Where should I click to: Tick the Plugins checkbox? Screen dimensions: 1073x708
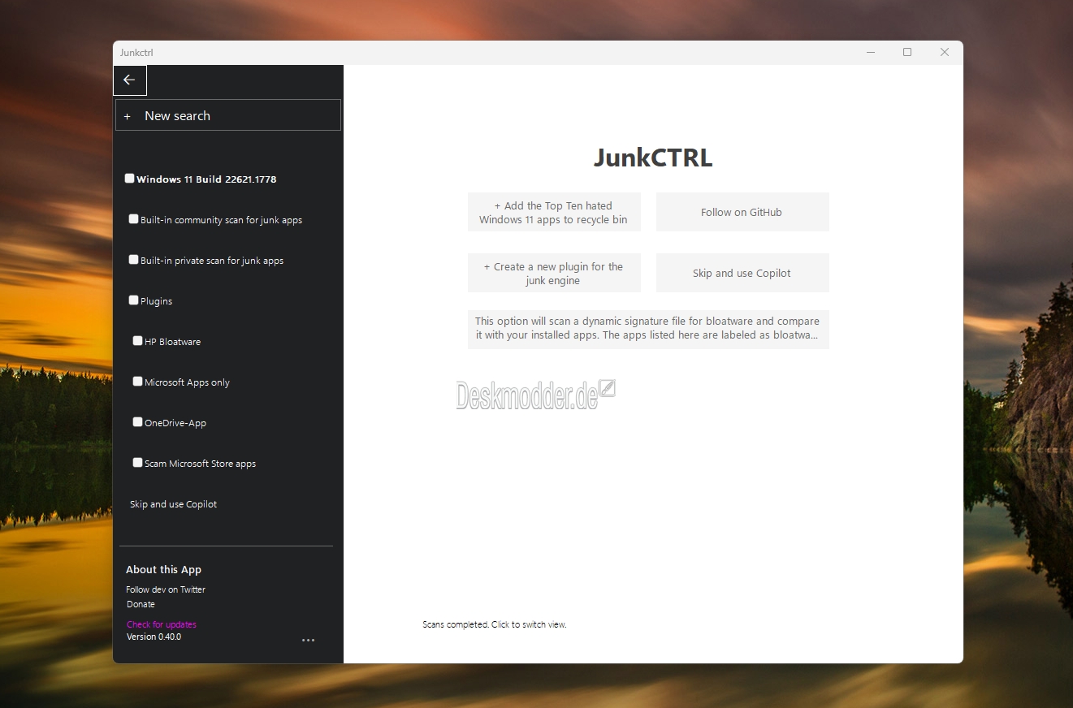(x=133, y=300)
